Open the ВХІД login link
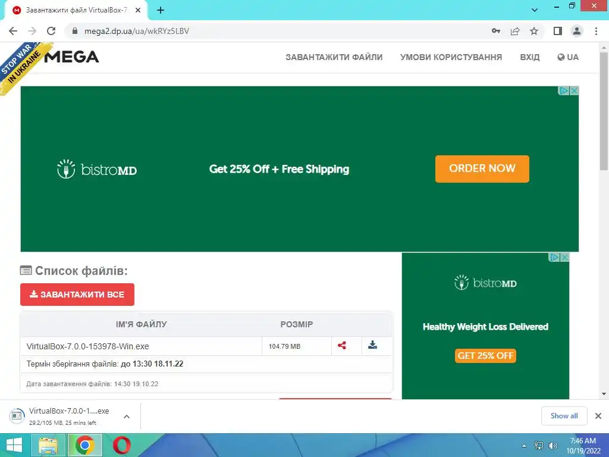The image size is (609, 457). point(530,57)
